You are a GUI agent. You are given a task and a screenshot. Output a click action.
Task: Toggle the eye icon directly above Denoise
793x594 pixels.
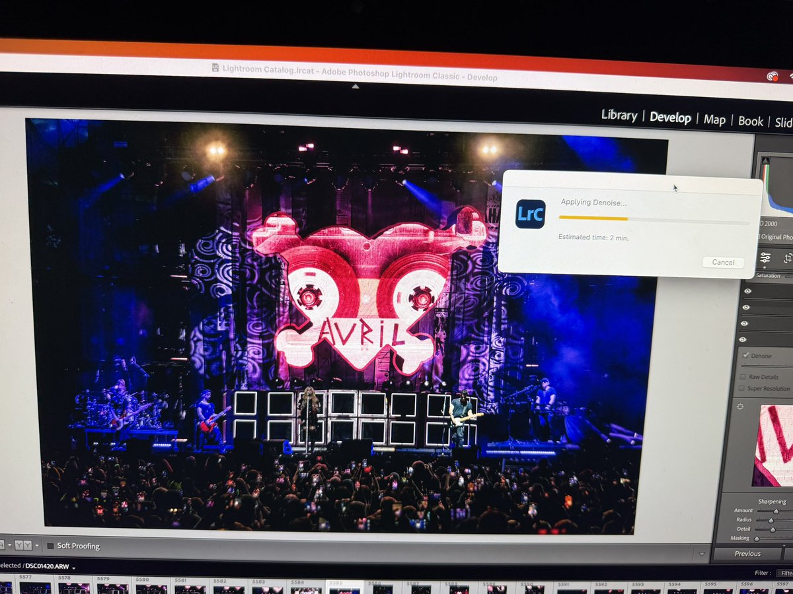click(743, 339)
